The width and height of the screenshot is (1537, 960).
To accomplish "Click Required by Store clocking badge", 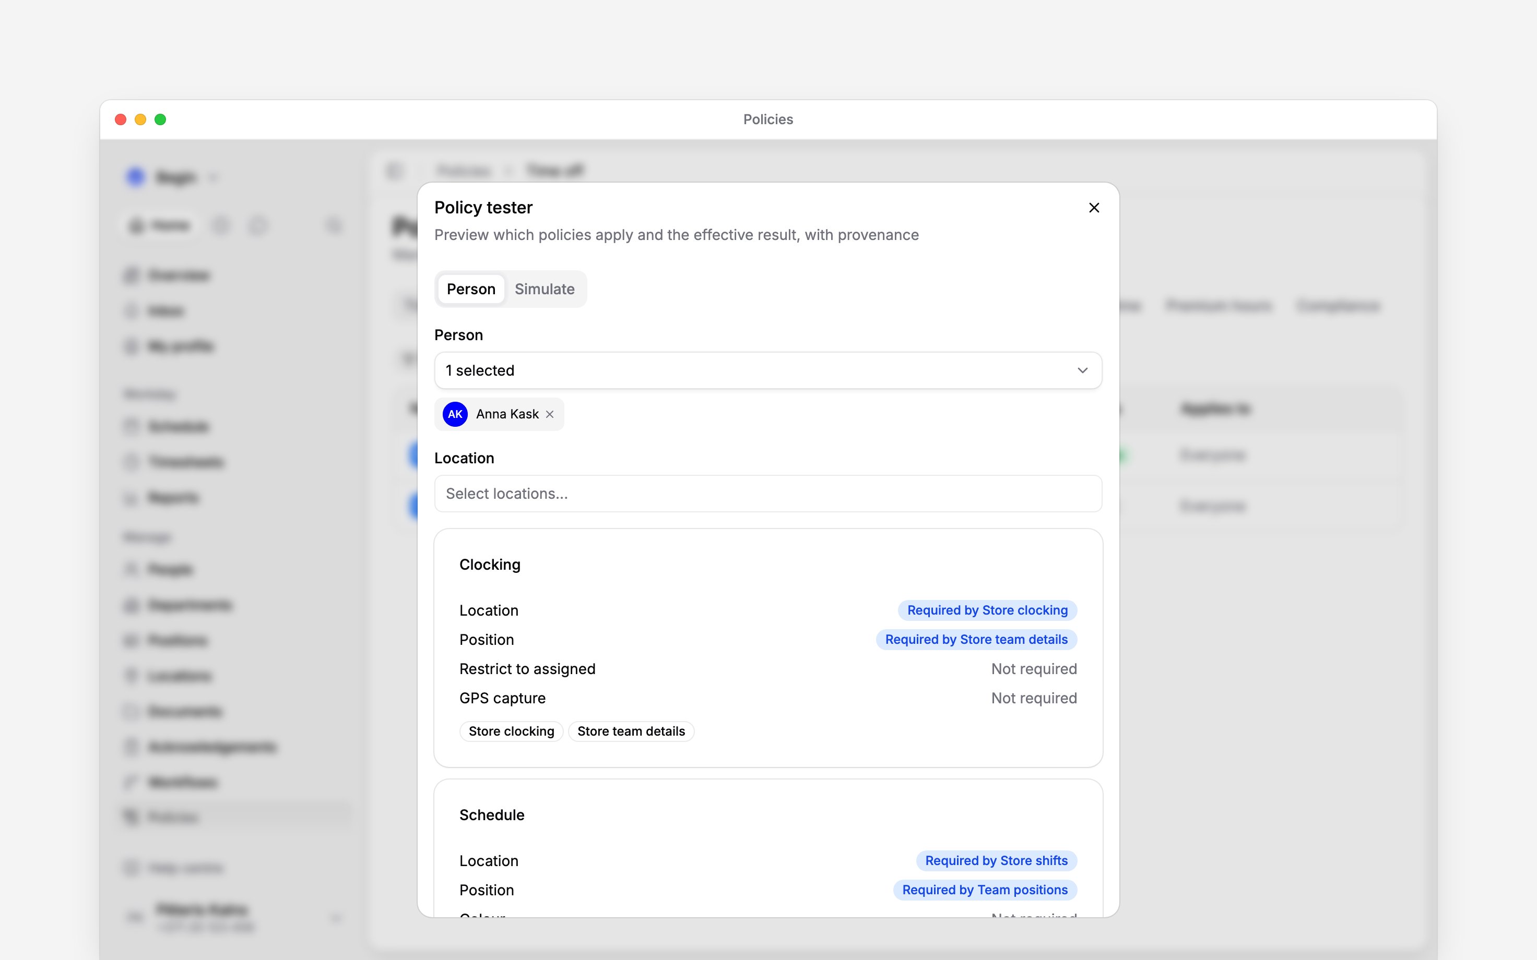I will click(987, 610).
